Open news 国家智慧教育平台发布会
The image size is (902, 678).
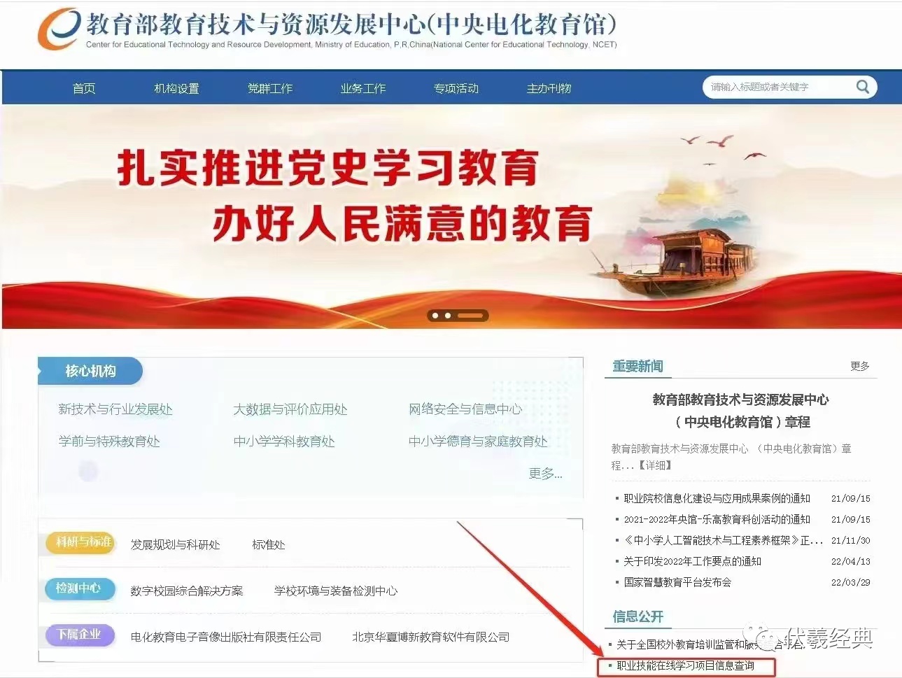(x=677, y=582)
